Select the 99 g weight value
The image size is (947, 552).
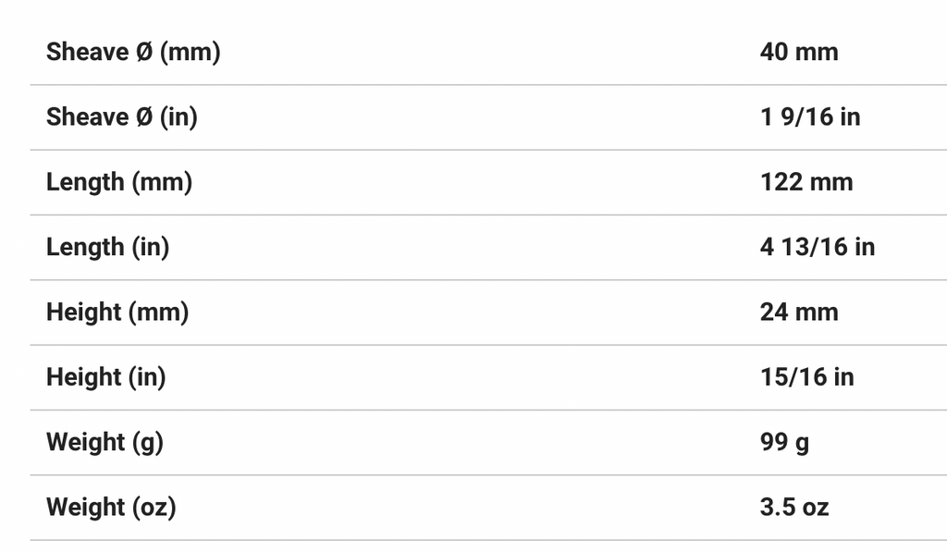784,442
